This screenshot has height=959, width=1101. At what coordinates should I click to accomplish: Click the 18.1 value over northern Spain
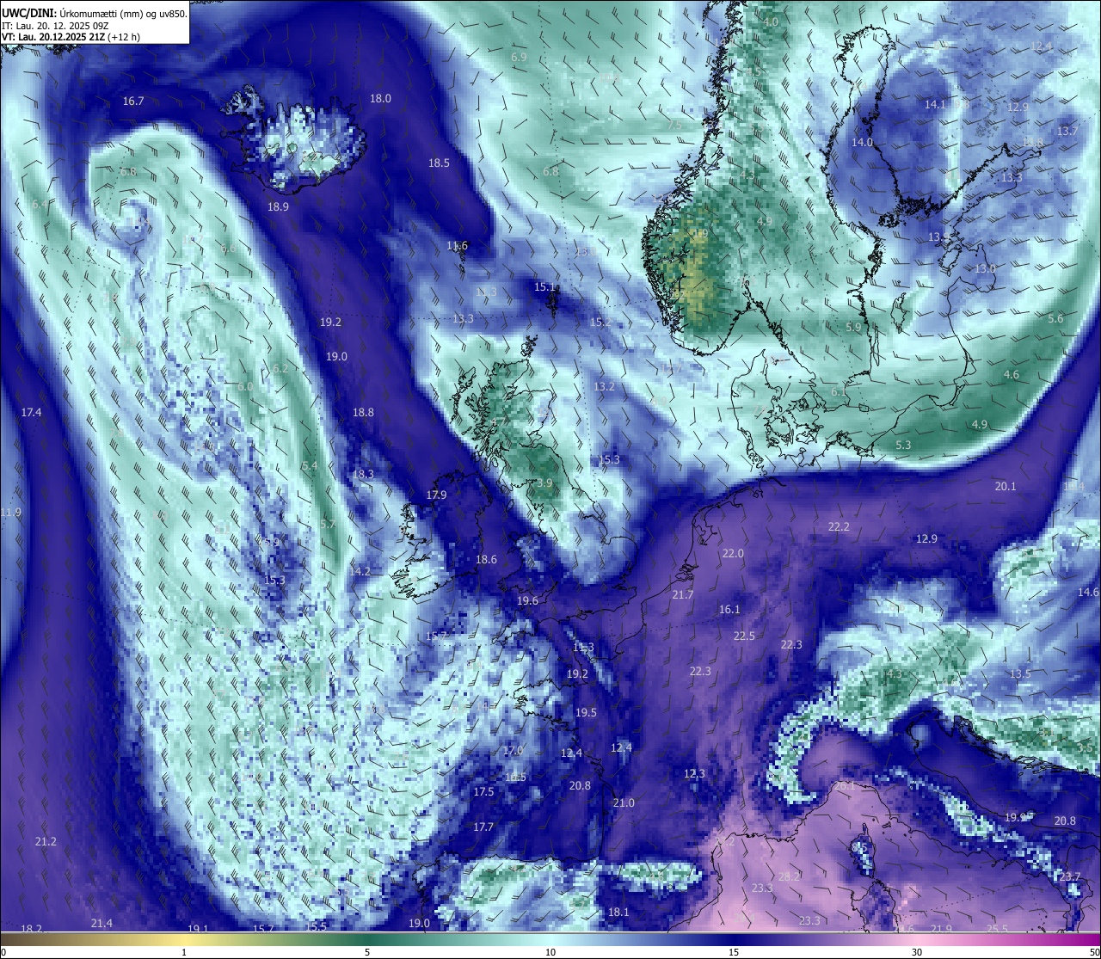618,913
